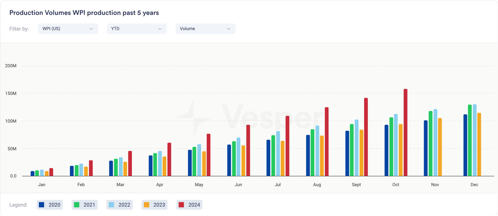498x216 pixels.
Task: Expand the YTD period dropdown
Action: 137,29
